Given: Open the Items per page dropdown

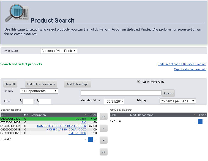Looking at the screenshot, I should click(x=177, y=101).
